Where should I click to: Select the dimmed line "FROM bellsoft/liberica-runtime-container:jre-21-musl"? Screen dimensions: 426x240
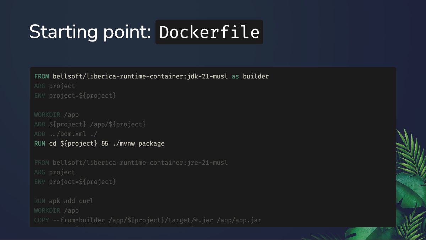coord(131,163)
